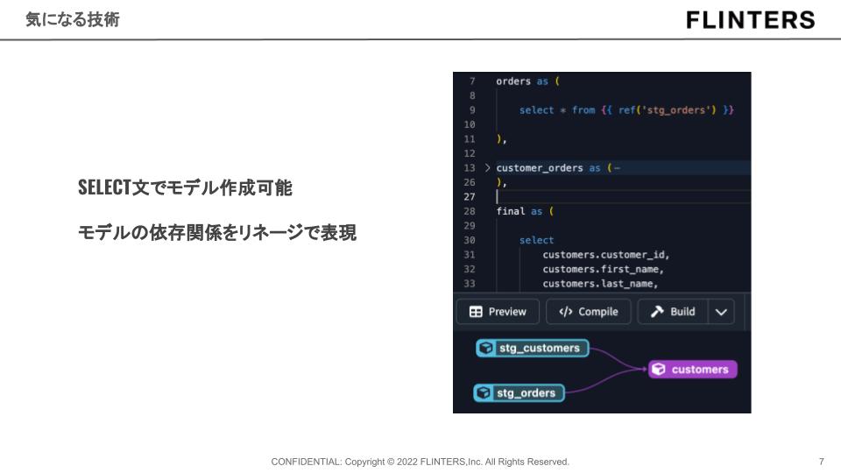Image resolution: width=841 pixels, height=473 pixels.
Task: Click the Preview table icon
Action: [476, 312]
